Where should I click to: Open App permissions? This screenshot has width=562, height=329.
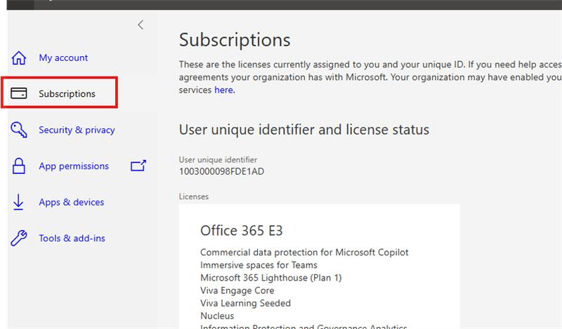(74, 166)
